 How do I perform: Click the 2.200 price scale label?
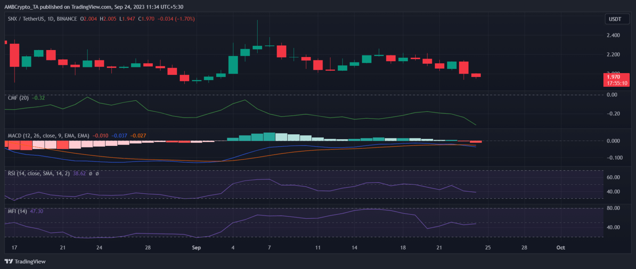tap(613, 55)
